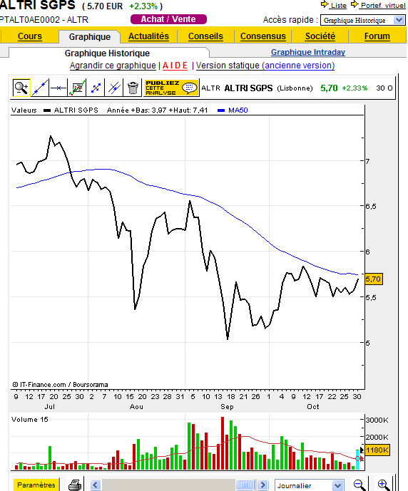Open the Forum tab

click(x=377, y=36)
